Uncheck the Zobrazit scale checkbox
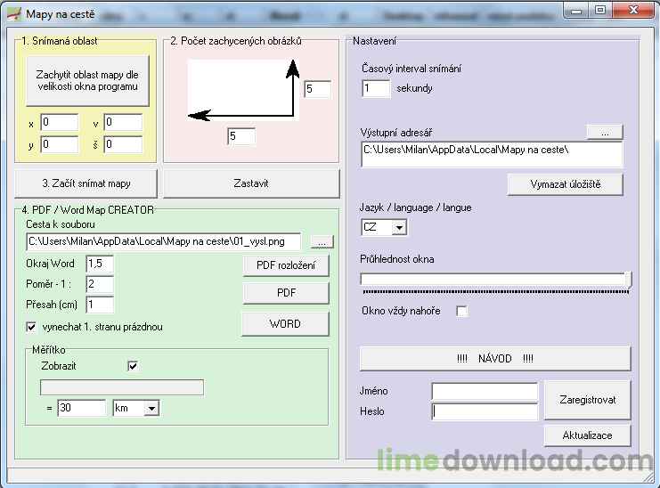 [x=133, y=366]
